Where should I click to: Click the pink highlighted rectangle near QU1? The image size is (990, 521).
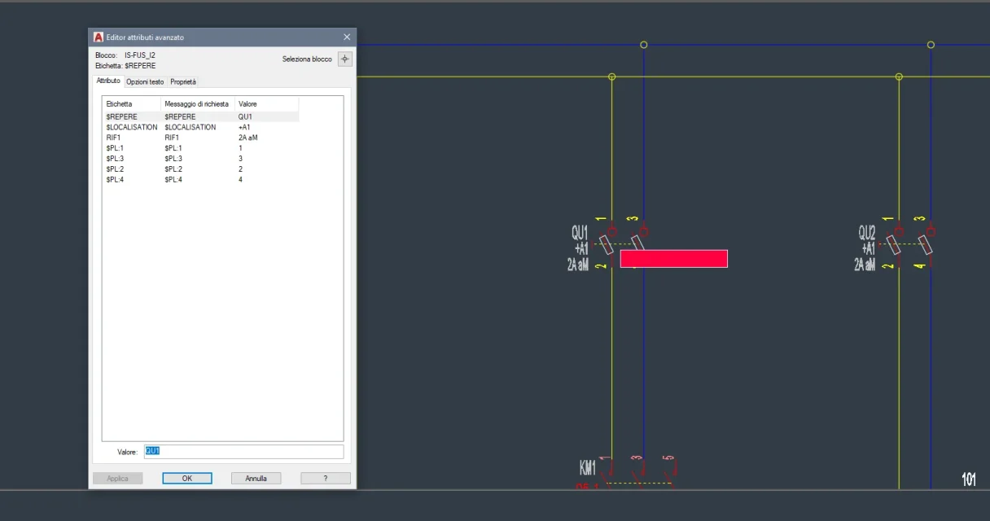674,259
